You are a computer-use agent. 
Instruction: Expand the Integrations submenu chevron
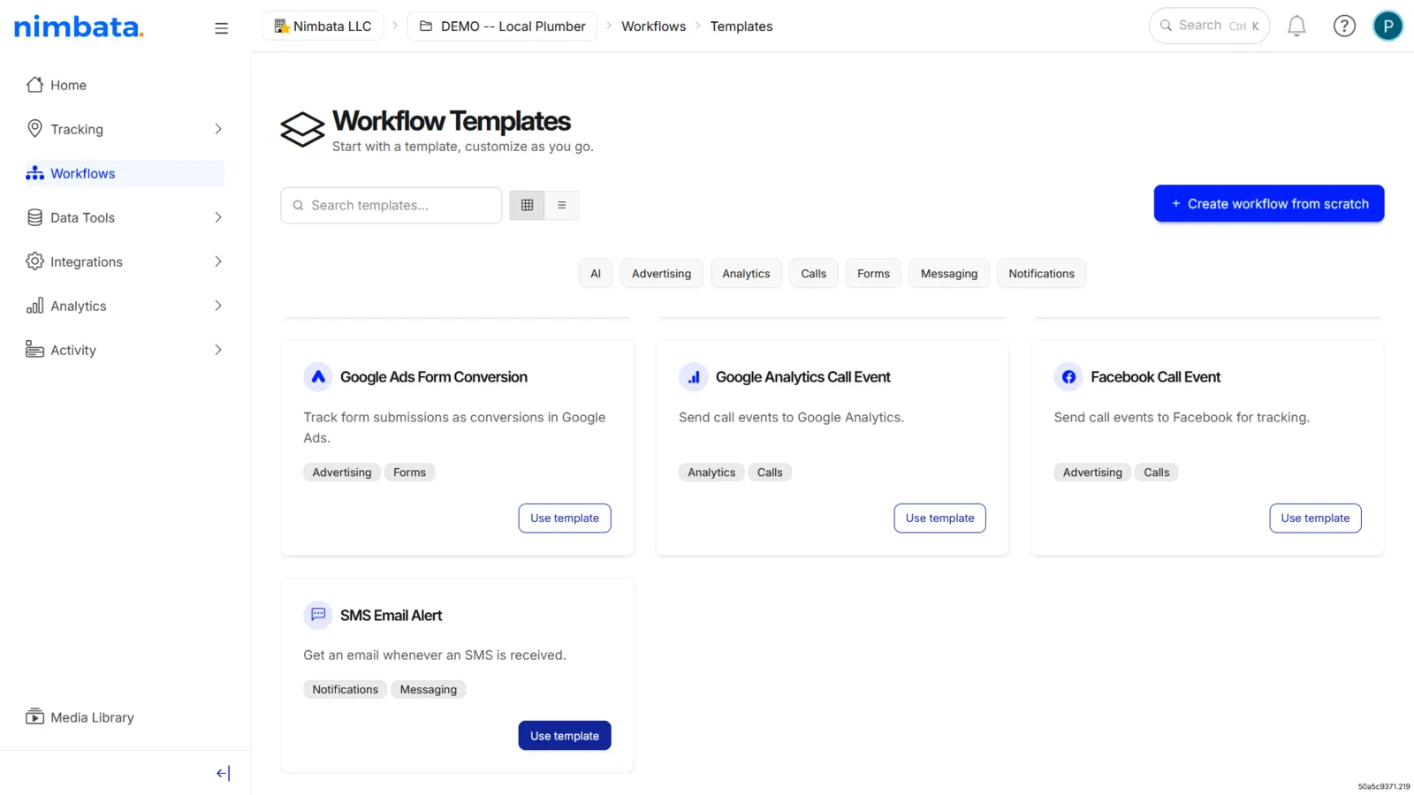(218, 261)
